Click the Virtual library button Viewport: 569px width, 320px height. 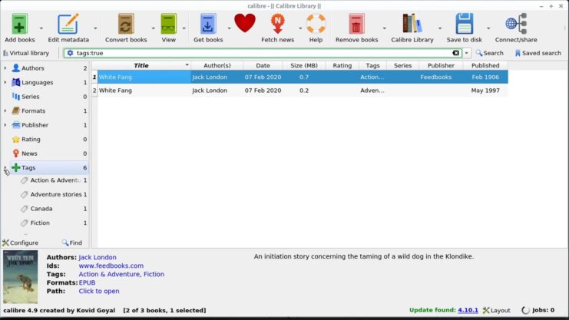[x=26, y=53]
